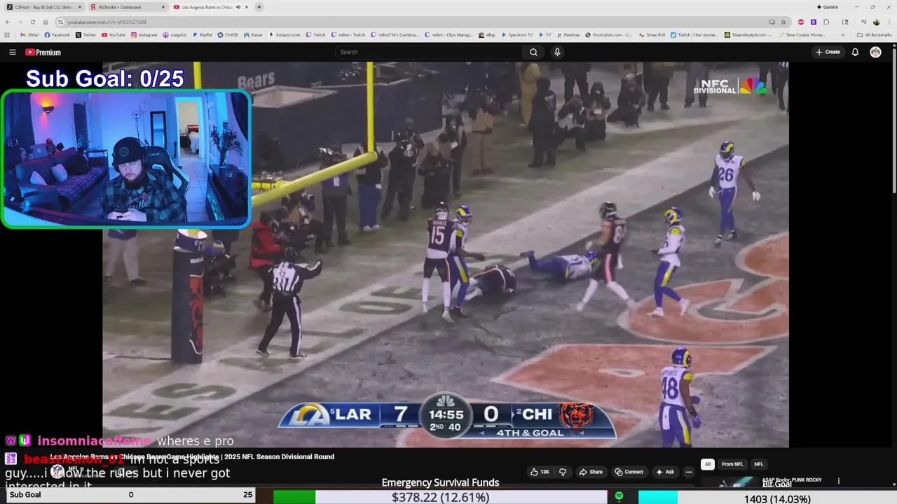
Task: Open ASAP Rocky PUNK ROCKY thumbnail
Action: coord(729,483)
